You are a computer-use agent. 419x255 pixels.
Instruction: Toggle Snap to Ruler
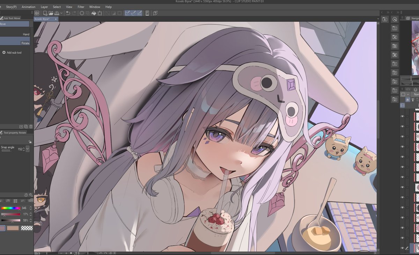pyautogui.click(x=128, y=13)
